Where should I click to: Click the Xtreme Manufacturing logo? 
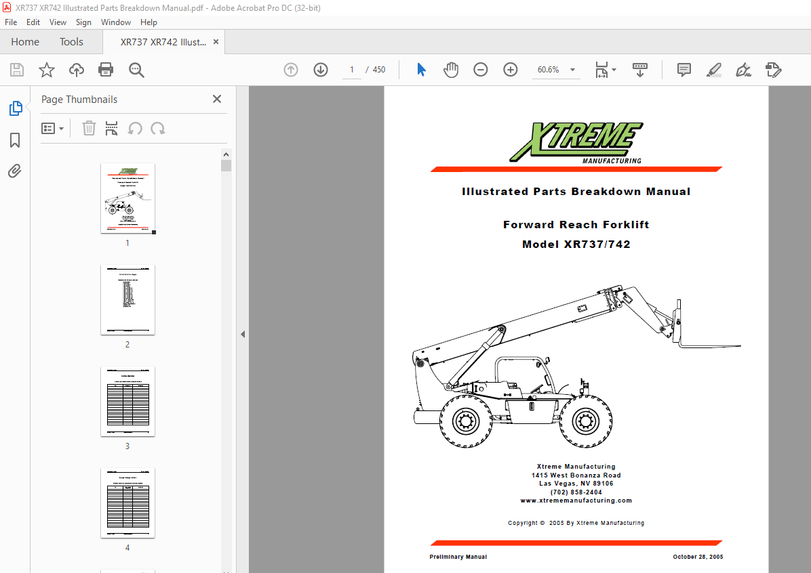click(x=576, y=143)
